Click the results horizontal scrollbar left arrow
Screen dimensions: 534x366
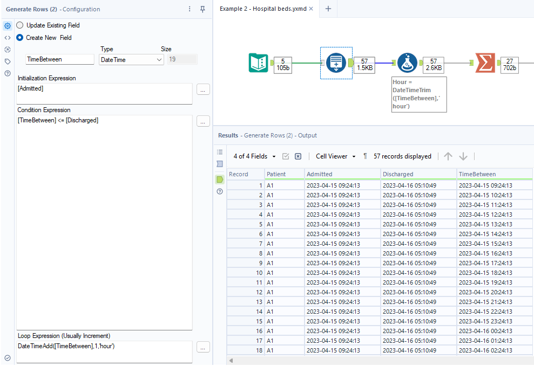tap(231, 360)
